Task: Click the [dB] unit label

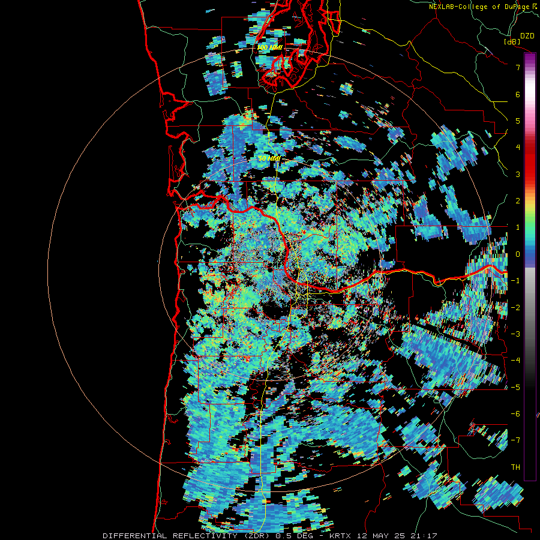Action: tap(512, 42)
